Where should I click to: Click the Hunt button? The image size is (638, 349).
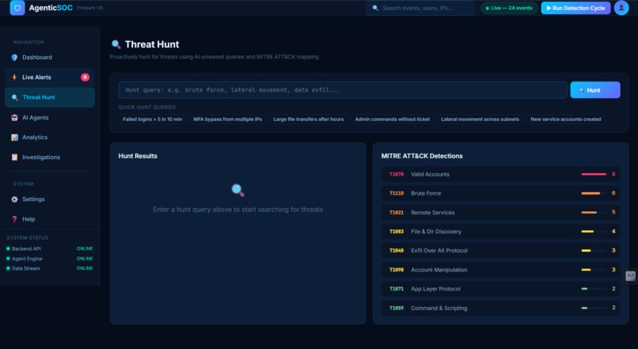point(595,90)
